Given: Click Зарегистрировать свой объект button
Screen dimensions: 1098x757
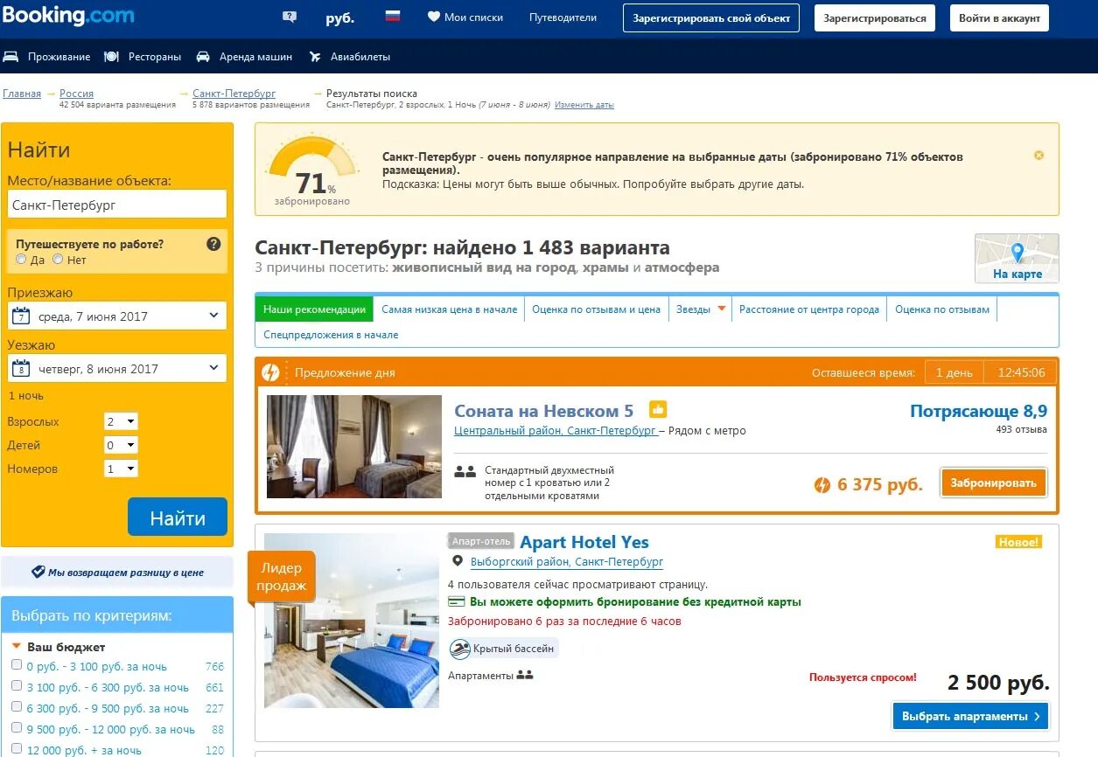Looking at the screenshot, I should [x=711, y=17].
